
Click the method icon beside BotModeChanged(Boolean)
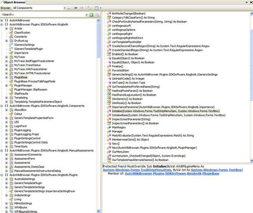tap(109, 13)
